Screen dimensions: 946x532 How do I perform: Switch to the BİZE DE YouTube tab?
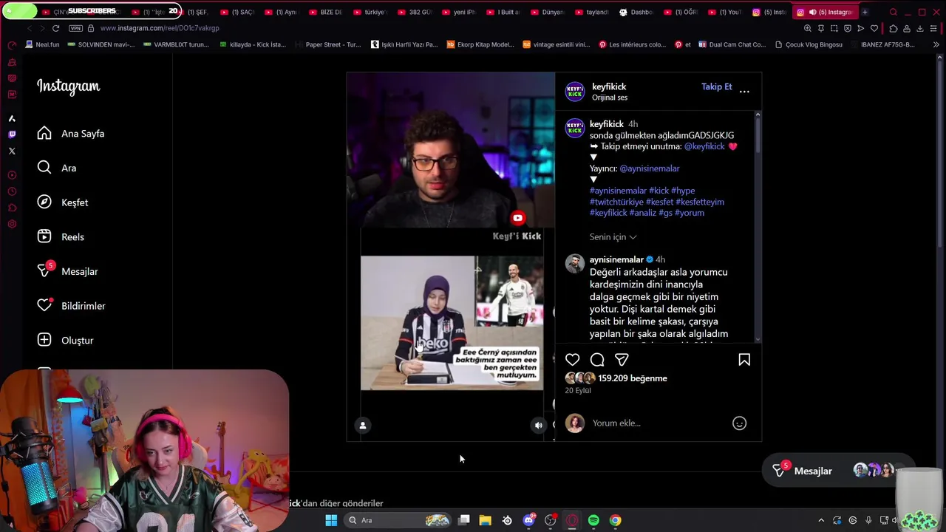pyautogui.click(x=325, y=12)
